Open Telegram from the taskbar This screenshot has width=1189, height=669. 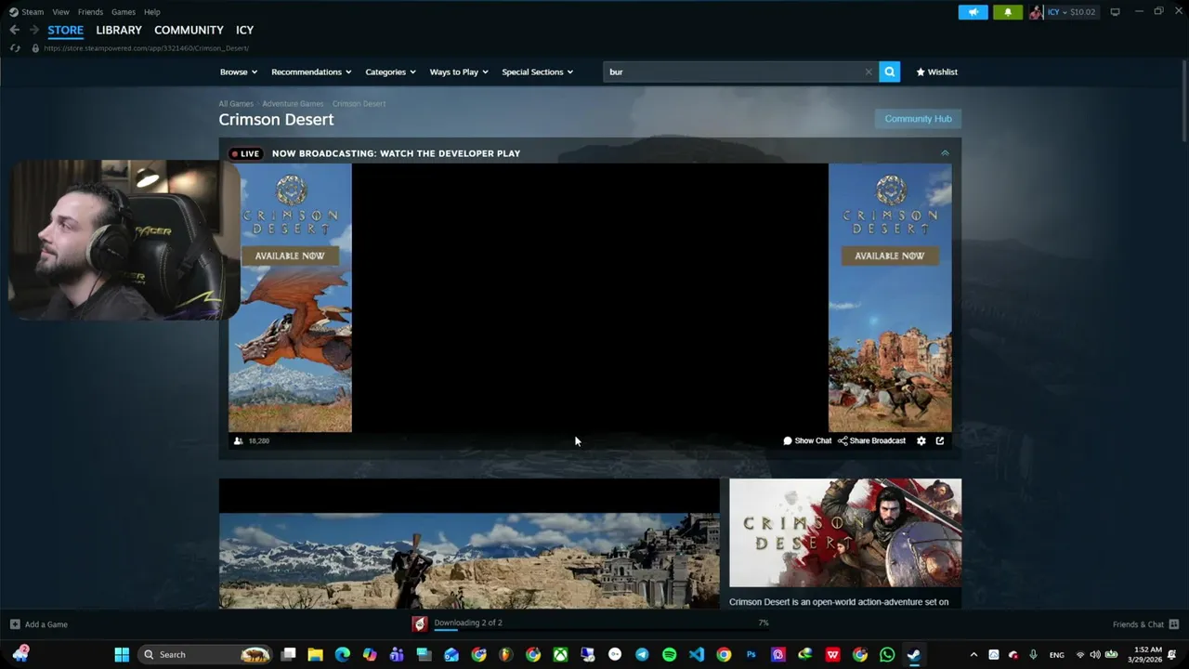click(x=642, y=654)
